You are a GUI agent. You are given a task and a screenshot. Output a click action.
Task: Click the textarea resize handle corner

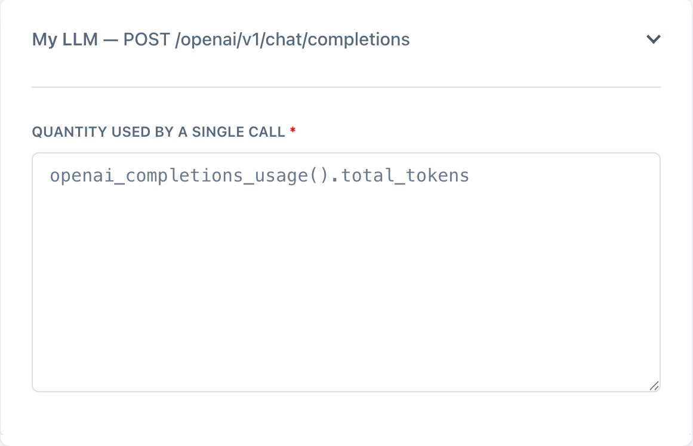(x=654, y=386)
